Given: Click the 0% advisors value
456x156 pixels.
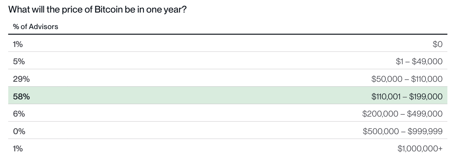Looking at the screenshot, I should 19,131.
